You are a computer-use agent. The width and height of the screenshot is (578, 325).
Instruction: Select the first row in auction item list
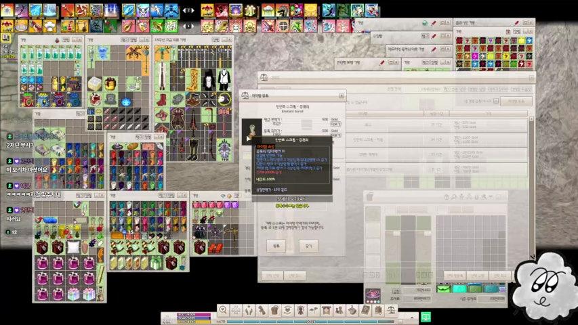click(x=434, y=124)
